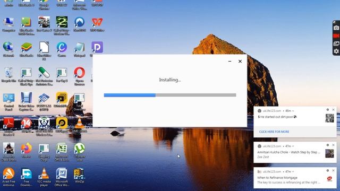Screen dimensions: 340x191
Task: Click the red video record icon
Action: 336,36
